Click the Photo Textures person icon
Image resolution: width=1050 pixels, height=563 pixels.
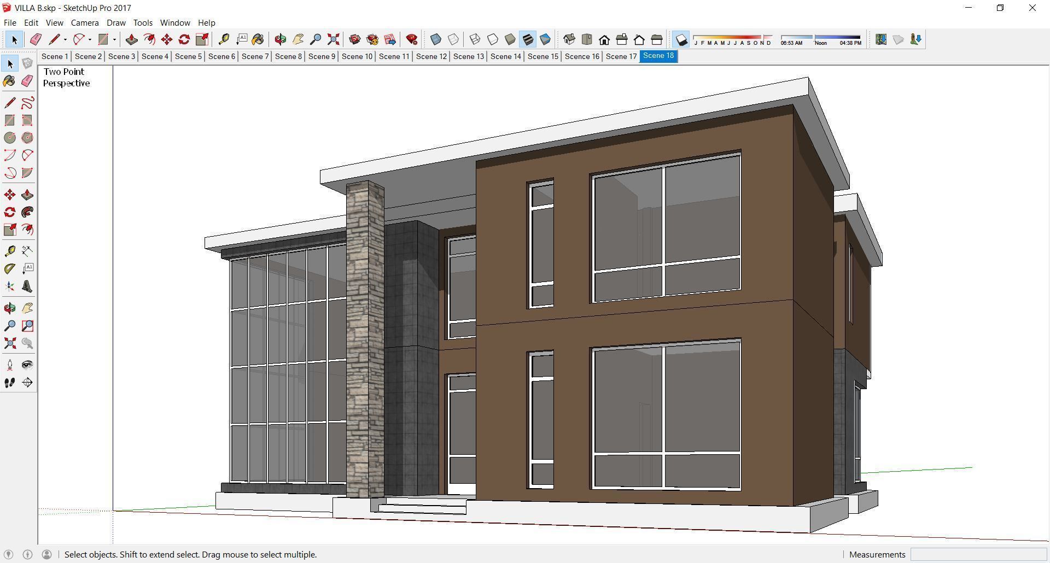click(x=916, y=39)
